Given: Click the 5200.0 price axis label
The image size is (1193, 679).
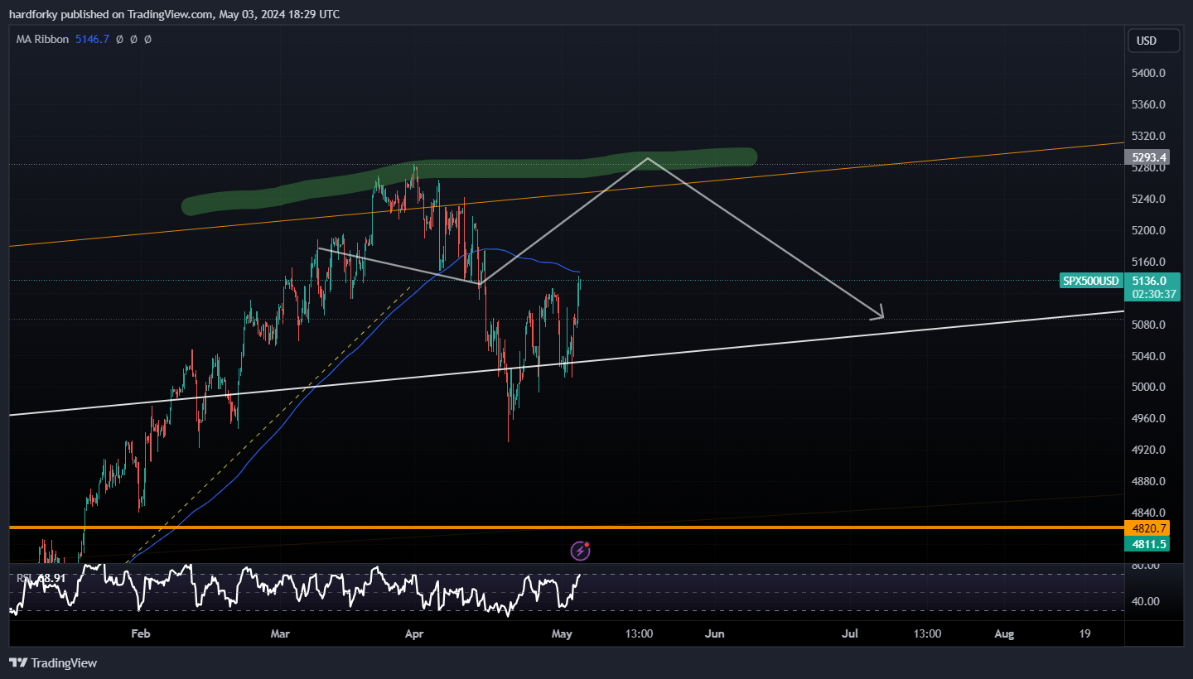Looking at the screenshot, I should pos(1148,230).
